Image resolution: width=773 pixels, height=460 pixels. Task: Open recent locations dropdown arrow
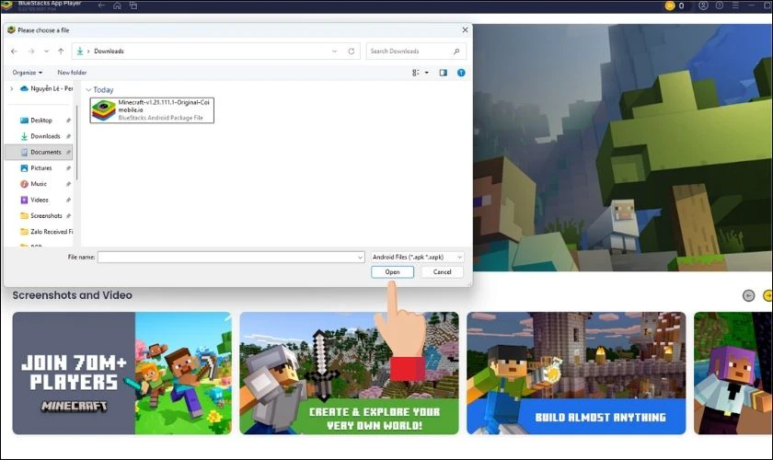pyautogui.click(x=46, y=52)
